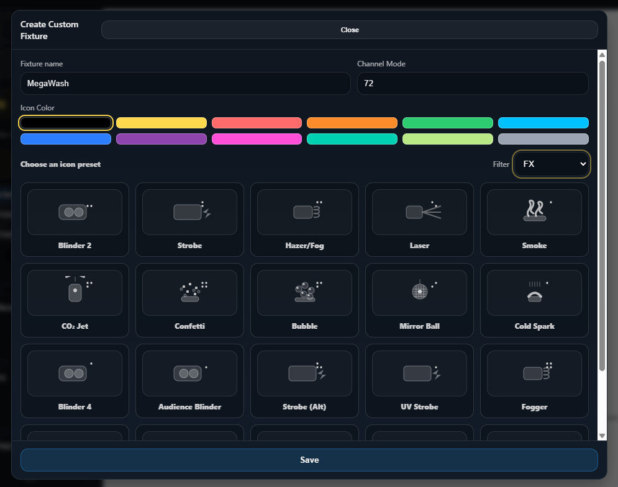Screen dimensions: 618x487
Task: Pick the Hazer/Fog icon preset
Action: click(304, 220)
